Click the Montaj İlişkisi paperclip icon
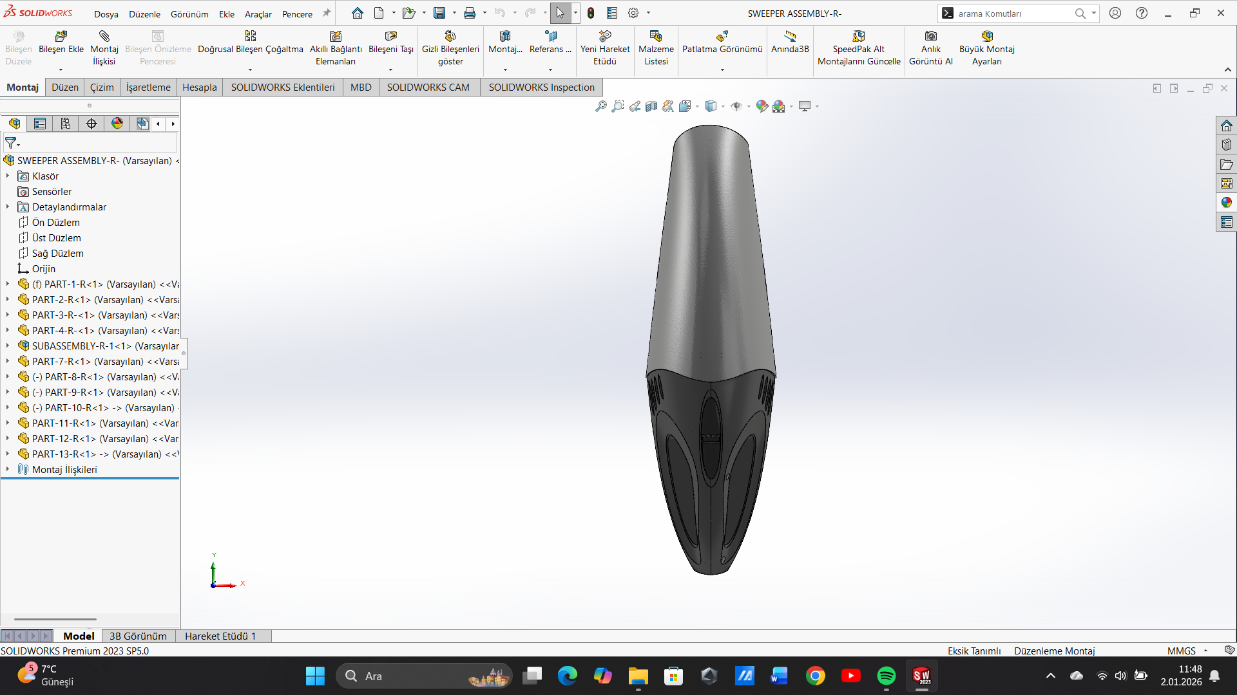 point(104,37)
